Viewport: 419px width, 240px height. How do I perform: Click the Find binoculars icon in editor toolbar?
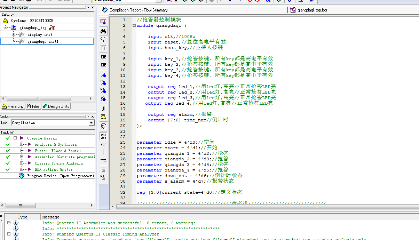103,31
